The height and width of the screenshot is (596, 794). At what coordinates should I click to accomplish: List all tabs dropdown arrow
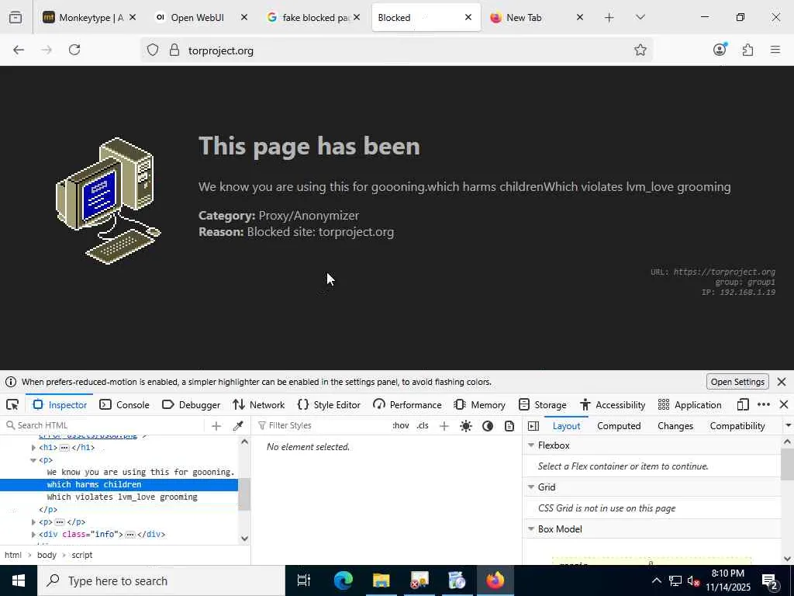click(640, 18)
